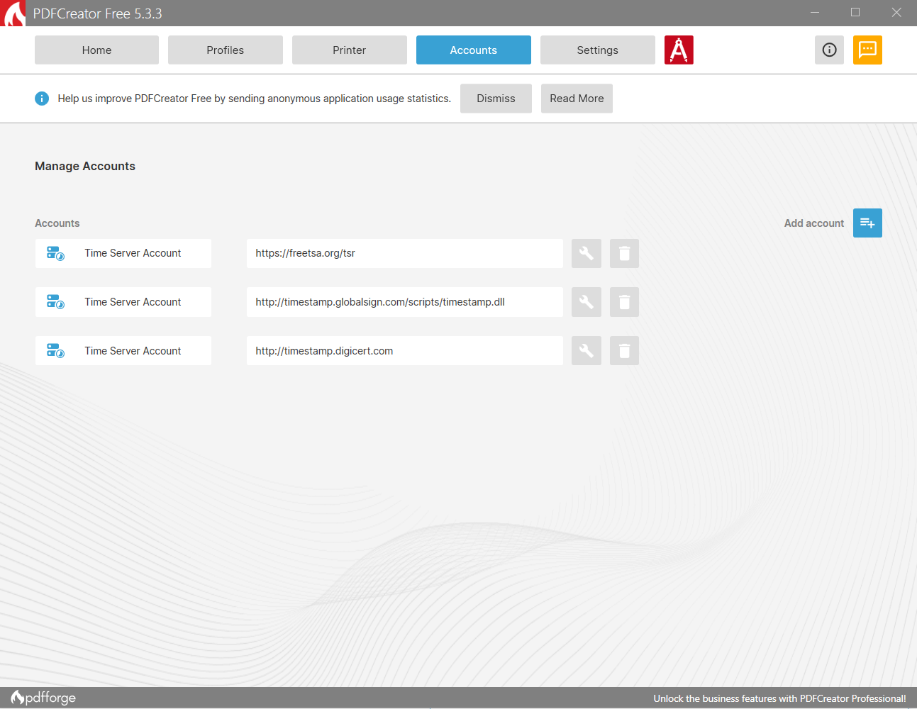
Task: Click the red A icon next to Settings
Action: coord(679,50)
